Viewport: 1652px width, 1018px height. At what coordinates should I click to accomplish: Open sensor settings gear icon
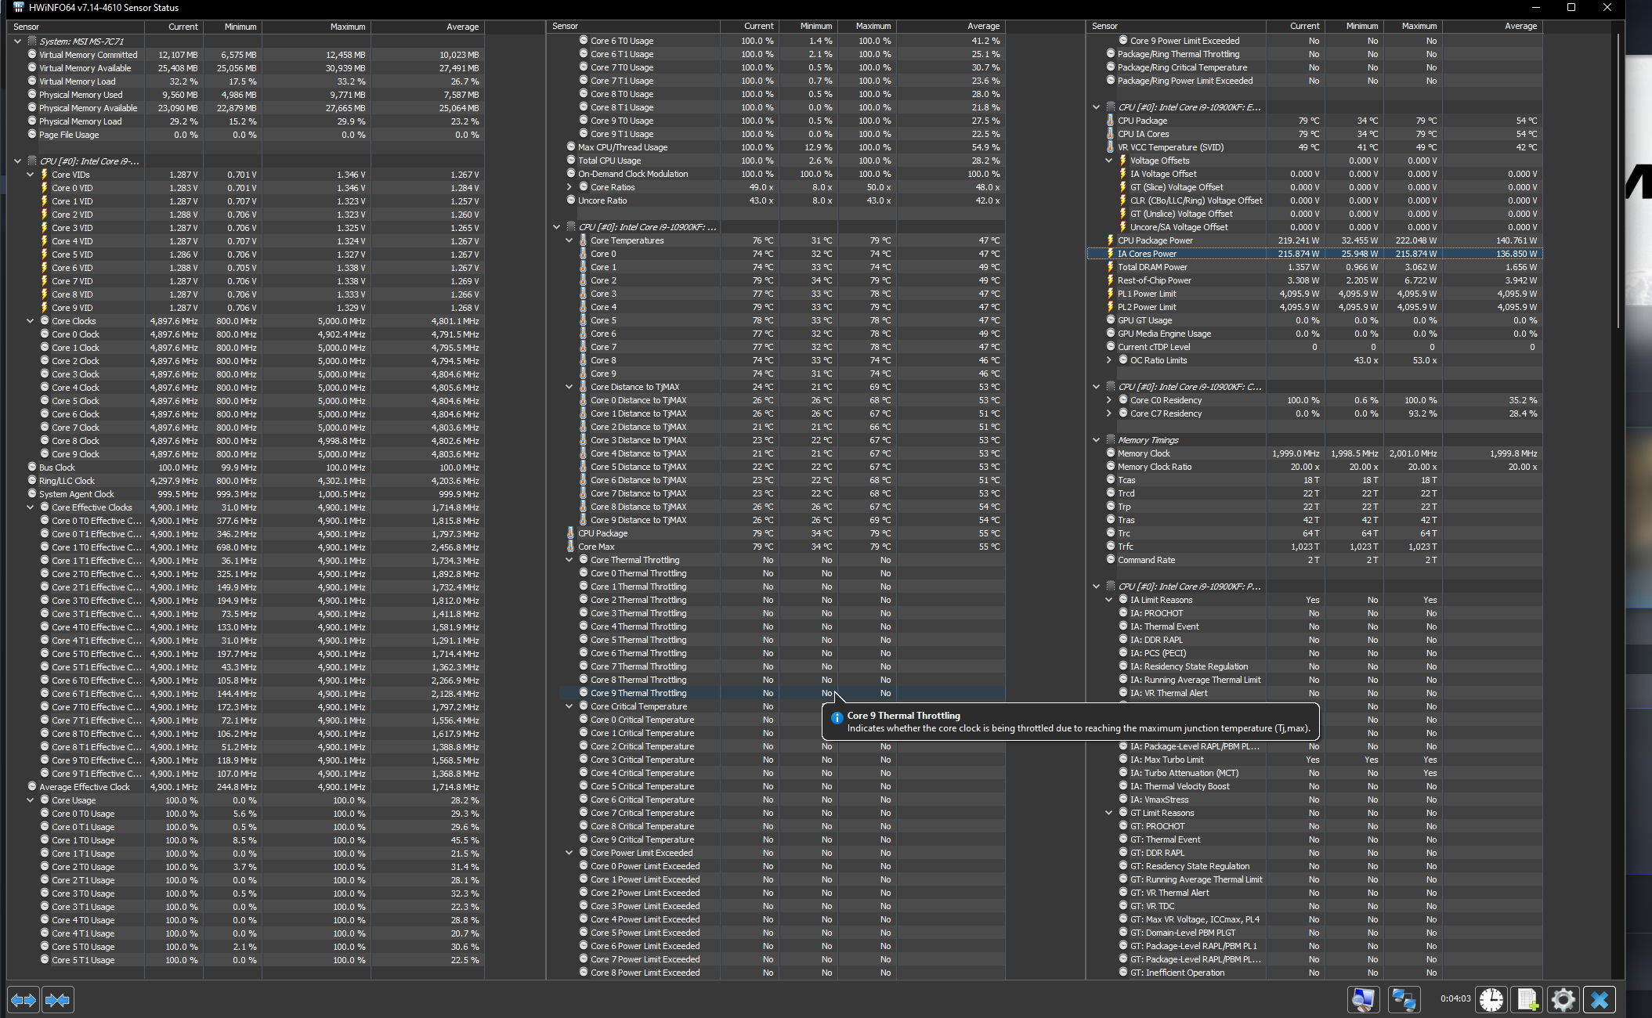(1563, 1000)
